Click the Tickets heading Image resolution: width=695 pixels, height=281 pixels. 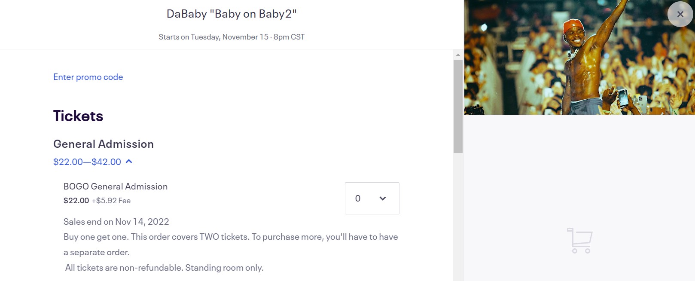(78, 115)
